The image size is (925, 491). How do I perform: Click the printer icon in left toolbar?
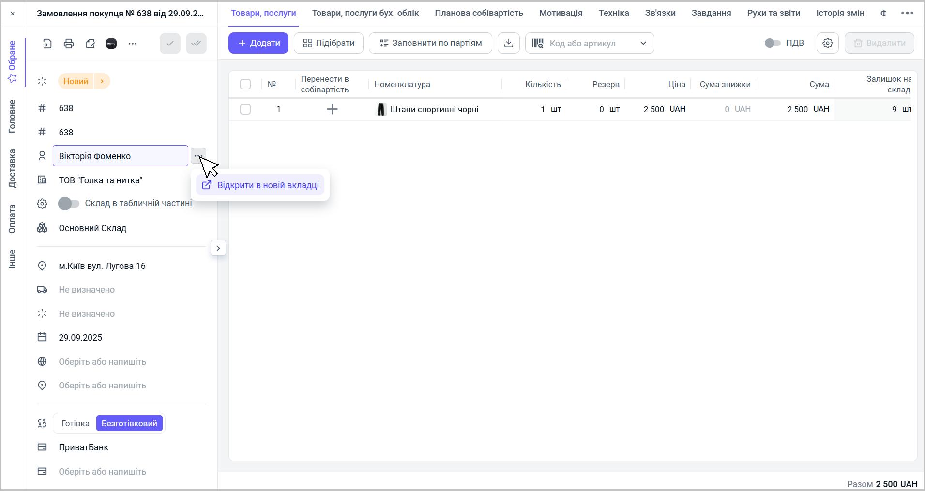click(69, 44)
